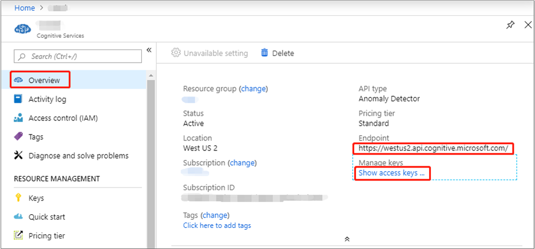
Task: Click the blurred Subscription ID value
Action: [254, 197]
